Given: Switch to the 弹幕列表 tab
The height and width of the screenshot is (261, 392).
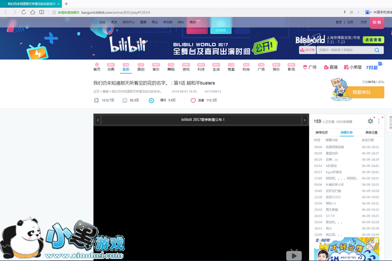Looking at the screenshot, I should (x=346, y=132).
